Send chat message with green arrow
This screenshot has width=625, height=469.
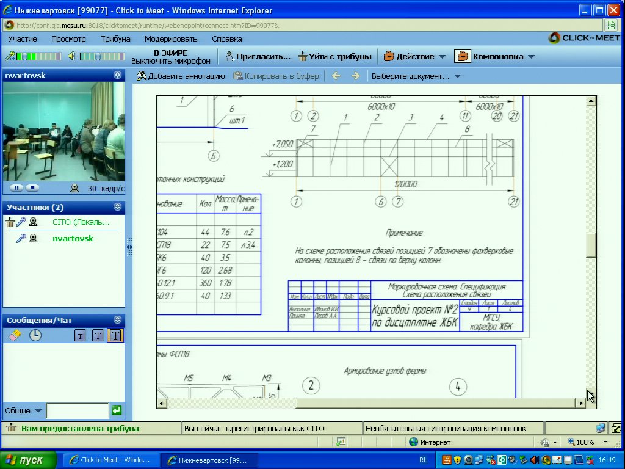click(x=117, y=410)
